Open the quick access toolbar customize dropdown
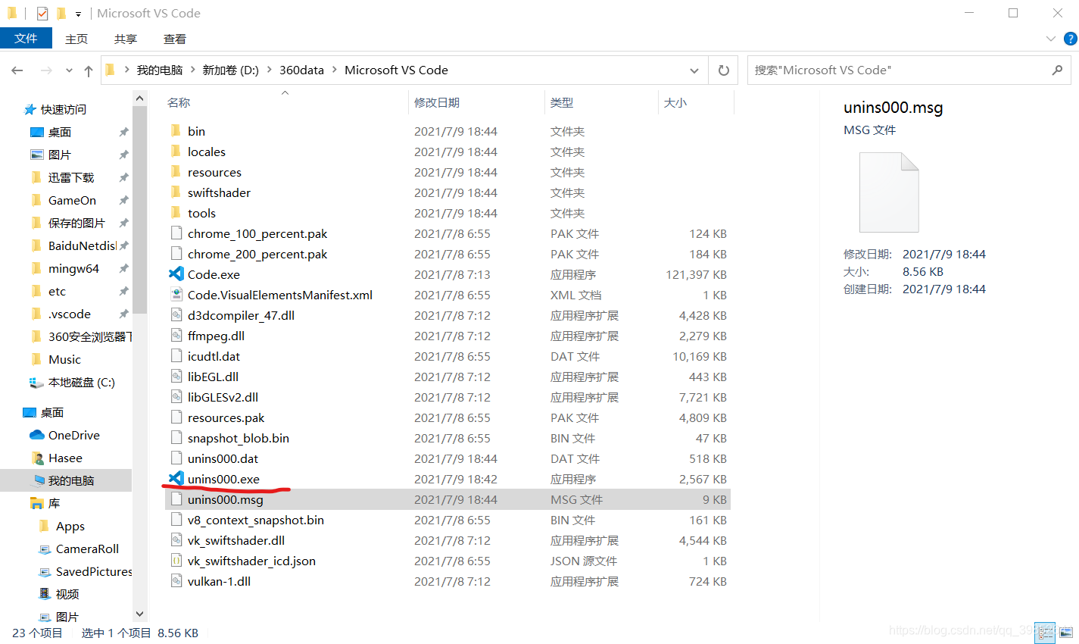The height and width of the screenshot is (644, 1079). (x=78, y=14)
